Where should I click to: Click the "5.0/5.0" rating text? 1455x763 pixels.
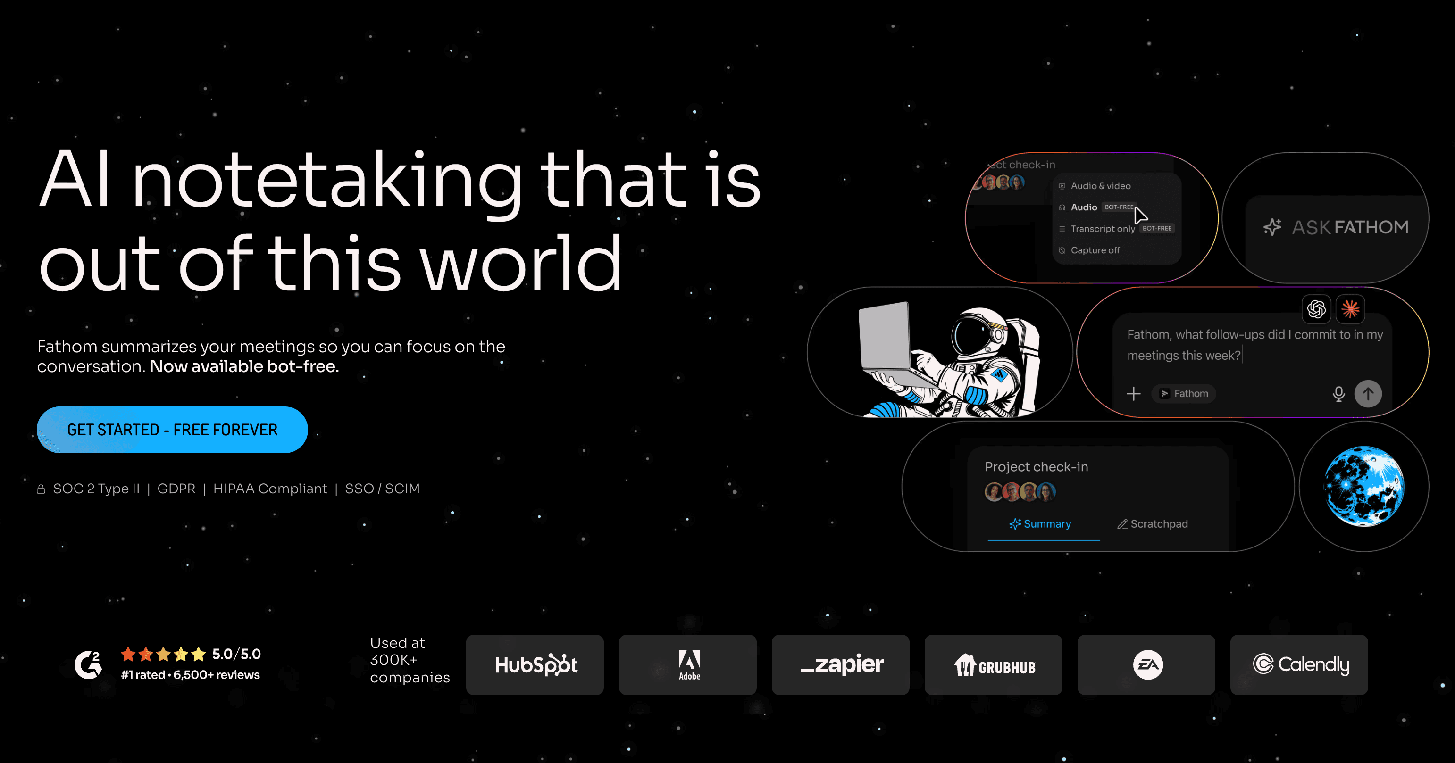(236, 654)
